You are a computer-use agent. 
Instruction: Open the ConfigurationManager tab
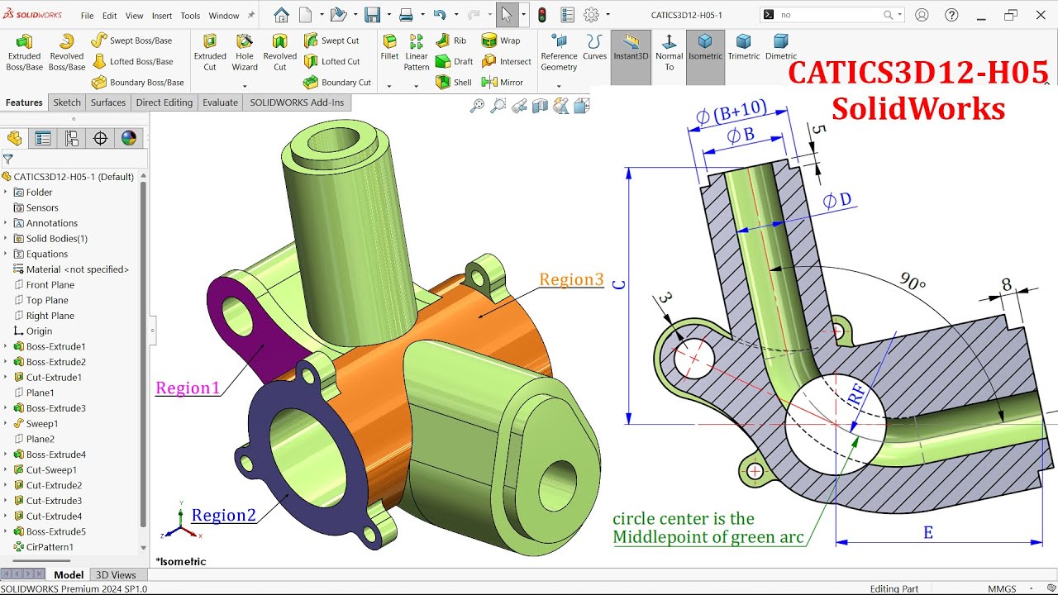pos(72,138)
